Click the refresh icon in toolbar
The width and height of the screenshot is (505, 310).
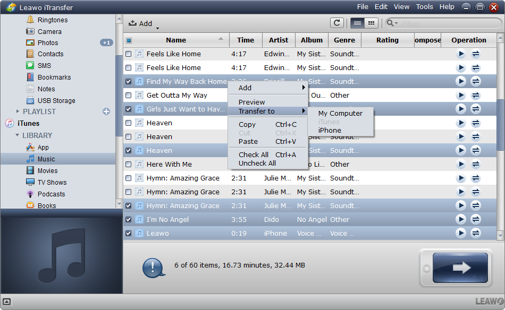[336, 23]
